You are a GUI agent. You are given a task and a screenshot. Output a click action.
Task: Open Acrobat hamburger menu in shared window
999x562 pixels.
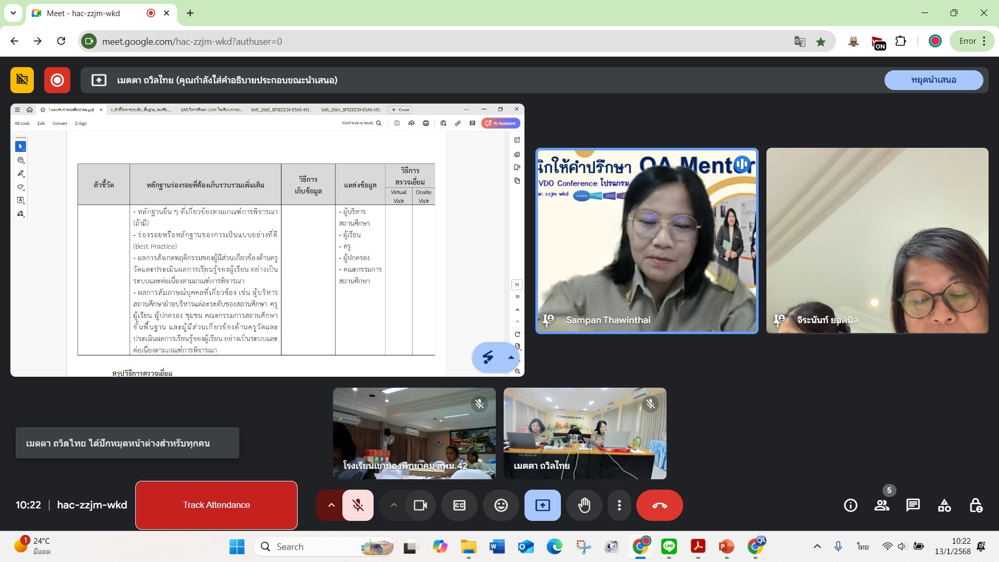coord(17,110)
